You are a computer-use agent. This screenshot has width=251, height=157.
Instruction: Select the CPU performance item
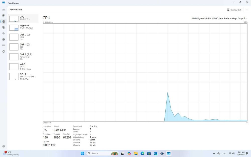[23, 19]
